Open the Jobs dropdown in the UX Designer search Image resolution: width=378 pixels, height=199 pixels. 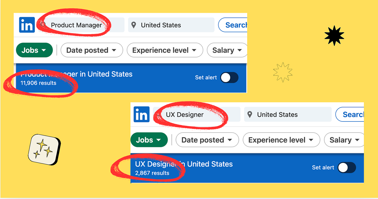pos(149,140)
